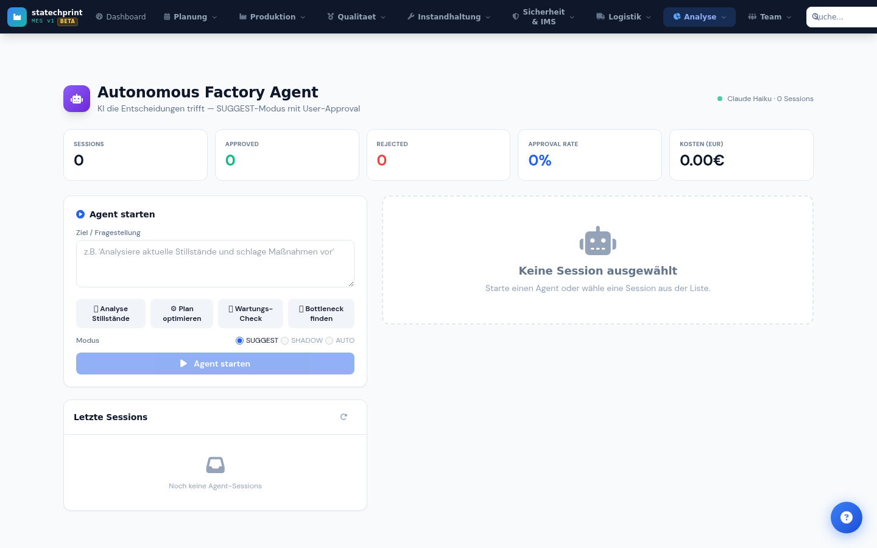Focus the Suche search field
877x548 pixels.
pos(842,17)
